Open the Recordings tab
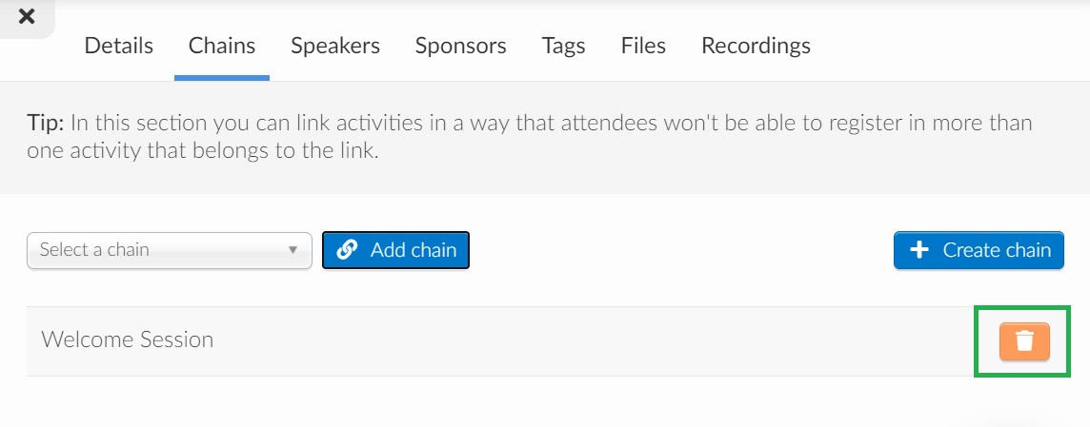1090x427 pixels. (756, 46)
